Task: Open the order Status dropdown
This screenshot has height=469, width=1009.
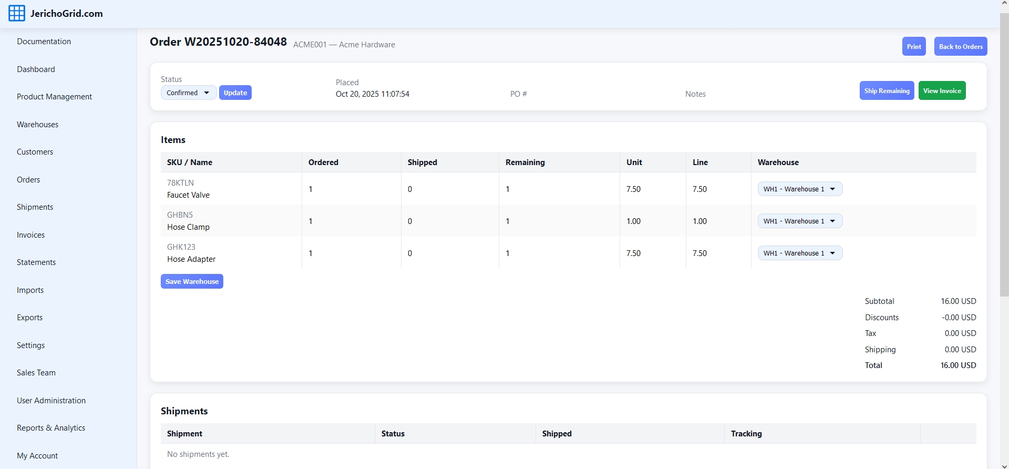Action: pyautogui.click(x=188, y=93)
